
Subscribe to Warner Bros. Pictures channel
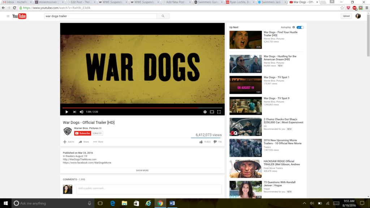click(82, 133)
